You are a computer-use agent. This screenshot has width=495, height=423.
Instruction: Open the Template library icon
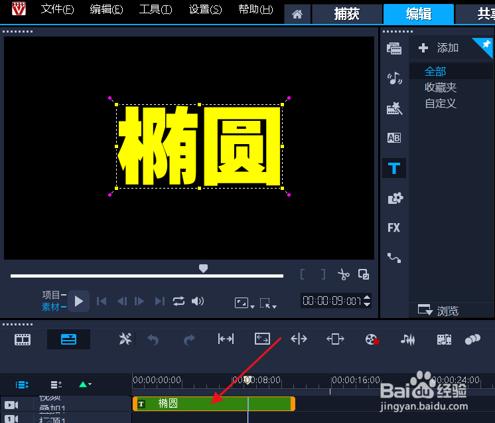click(394, 108)
